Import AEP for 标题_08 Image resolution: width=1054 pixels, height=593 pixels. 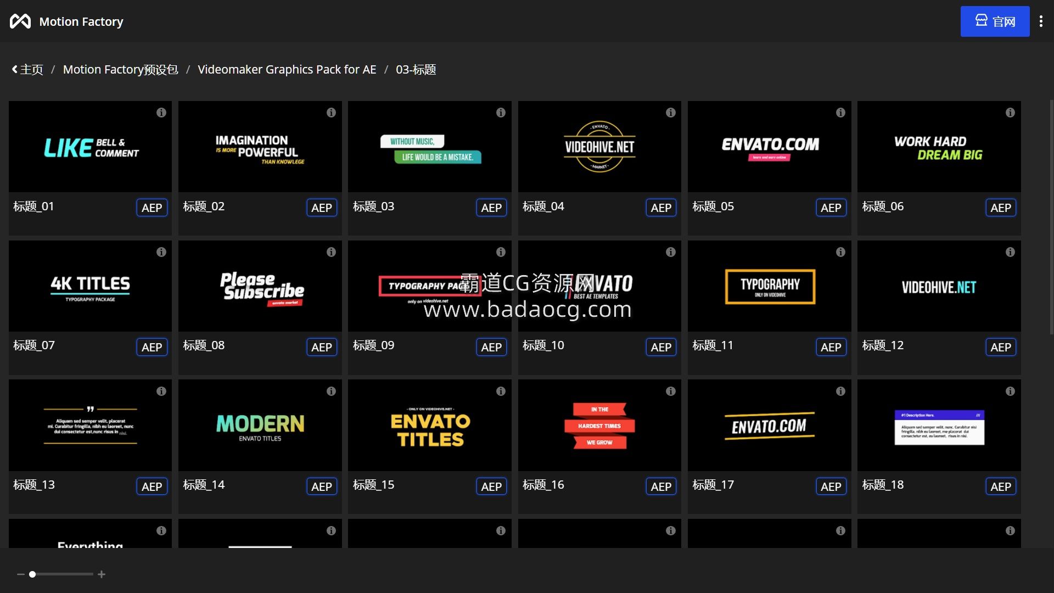(322, 347)
